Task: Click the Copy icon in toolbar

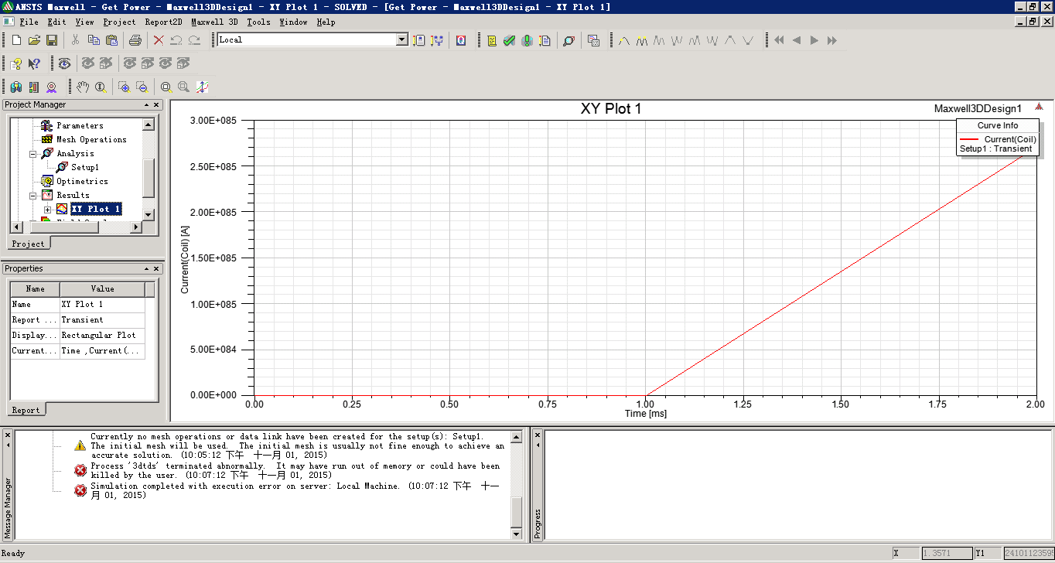Action: point(94,40)
